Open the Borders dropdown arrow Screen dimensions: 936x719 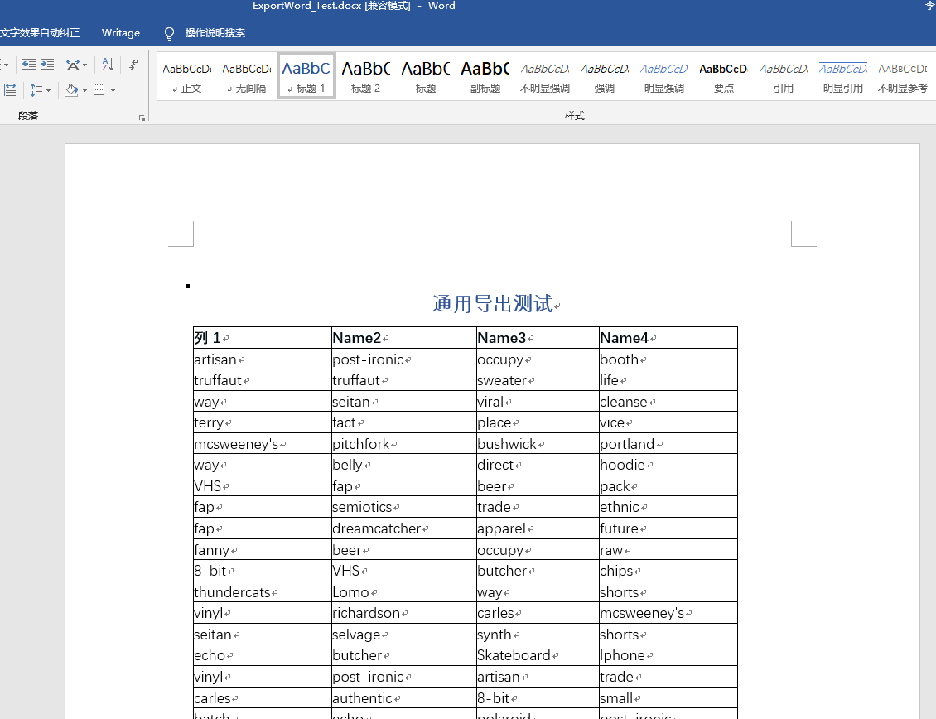coord(113,89)
